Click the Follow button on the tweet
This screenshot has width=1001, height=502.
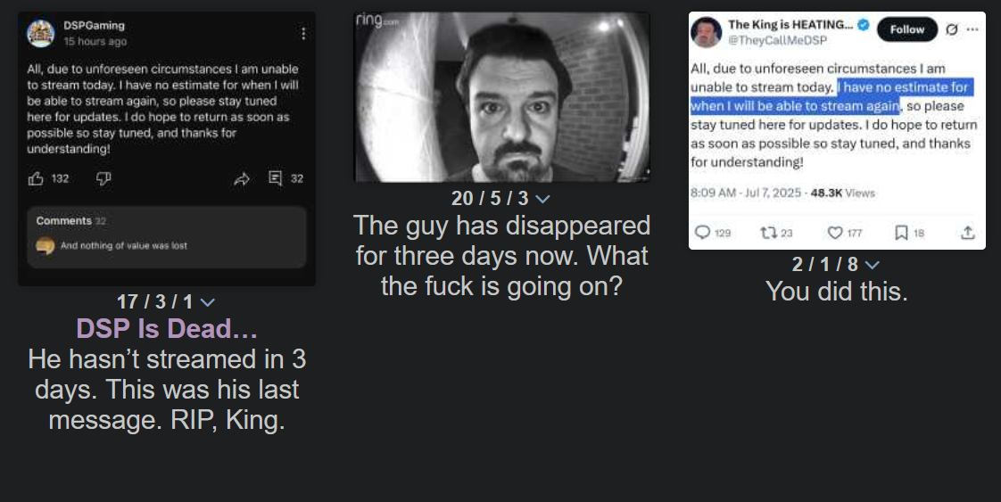point(907,29)
